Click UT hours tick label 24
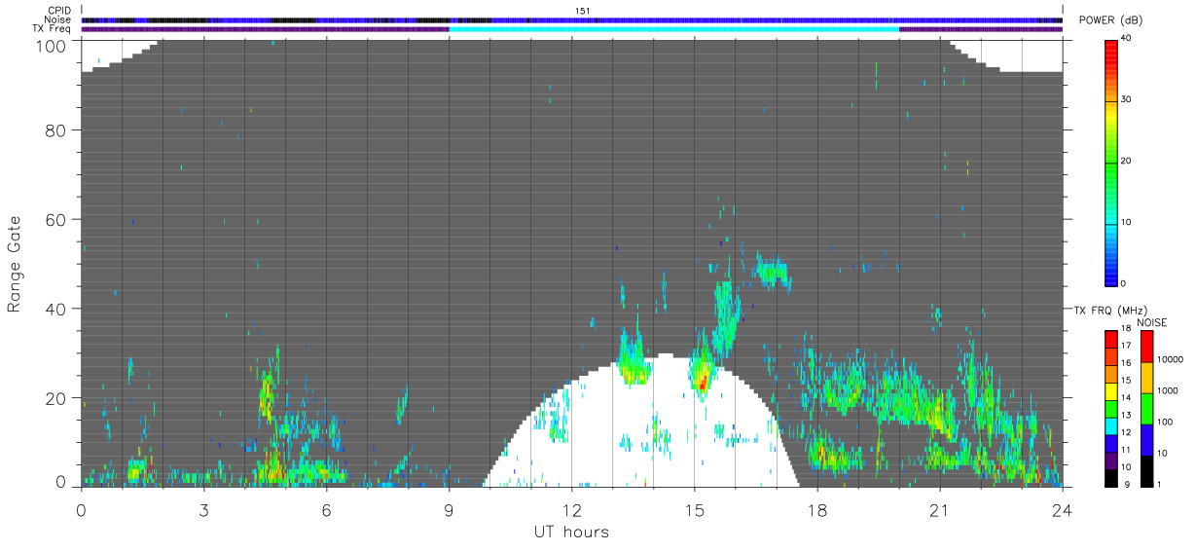1195x552 pixels. click(x=1062, y=509)
